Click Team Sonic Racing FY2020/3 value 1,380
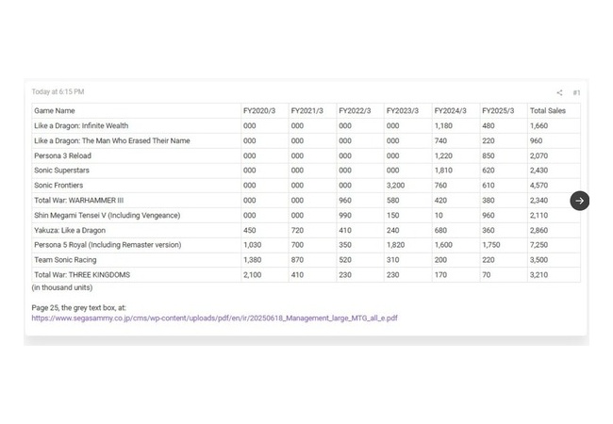Viewport: 613px width, 424px height. 252,260
